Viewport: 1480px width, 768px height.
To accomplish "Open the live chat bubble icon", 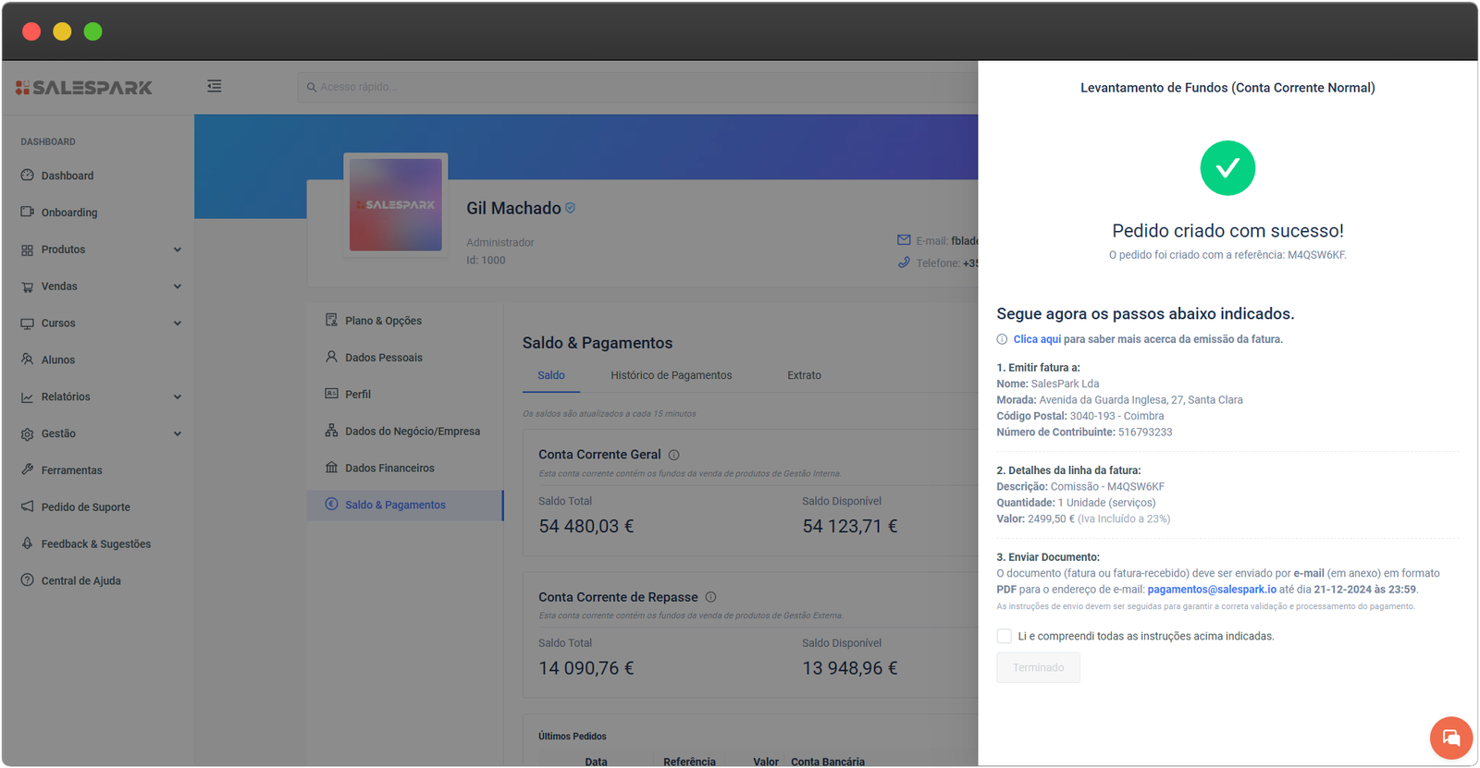I will 1450,738.
